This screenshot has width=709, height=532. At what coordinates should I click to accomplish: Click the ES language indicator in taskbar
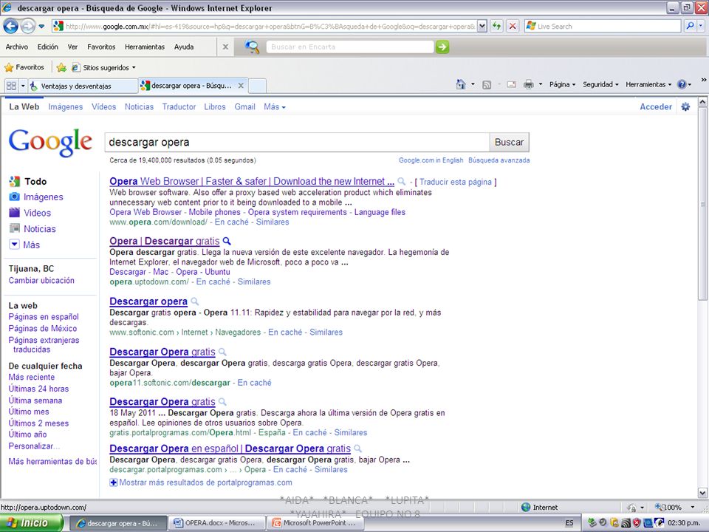[x=569, y=523]
